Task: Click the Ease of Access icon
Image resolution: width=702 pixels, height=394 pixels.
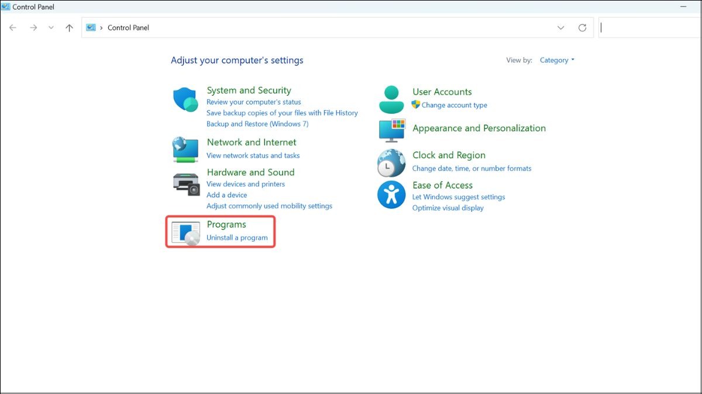Action: pyautogui.click(x=391, y=194)
